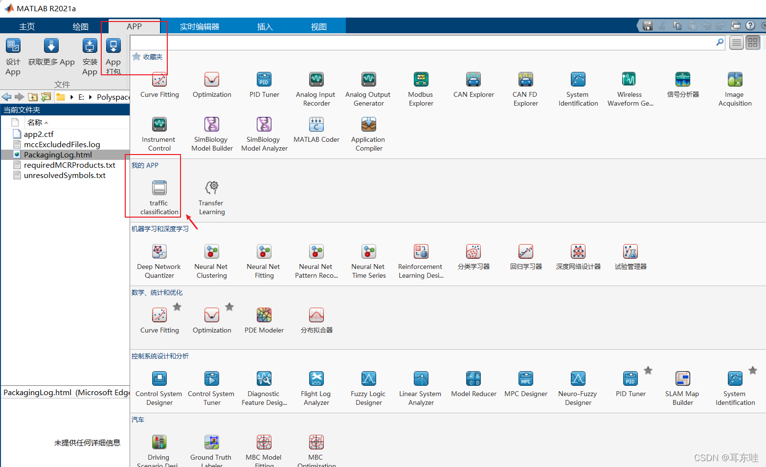The height and width of the screenshot is (467, 766).
Task: Switch to the 主页 tab
Action: pos(27,26)
